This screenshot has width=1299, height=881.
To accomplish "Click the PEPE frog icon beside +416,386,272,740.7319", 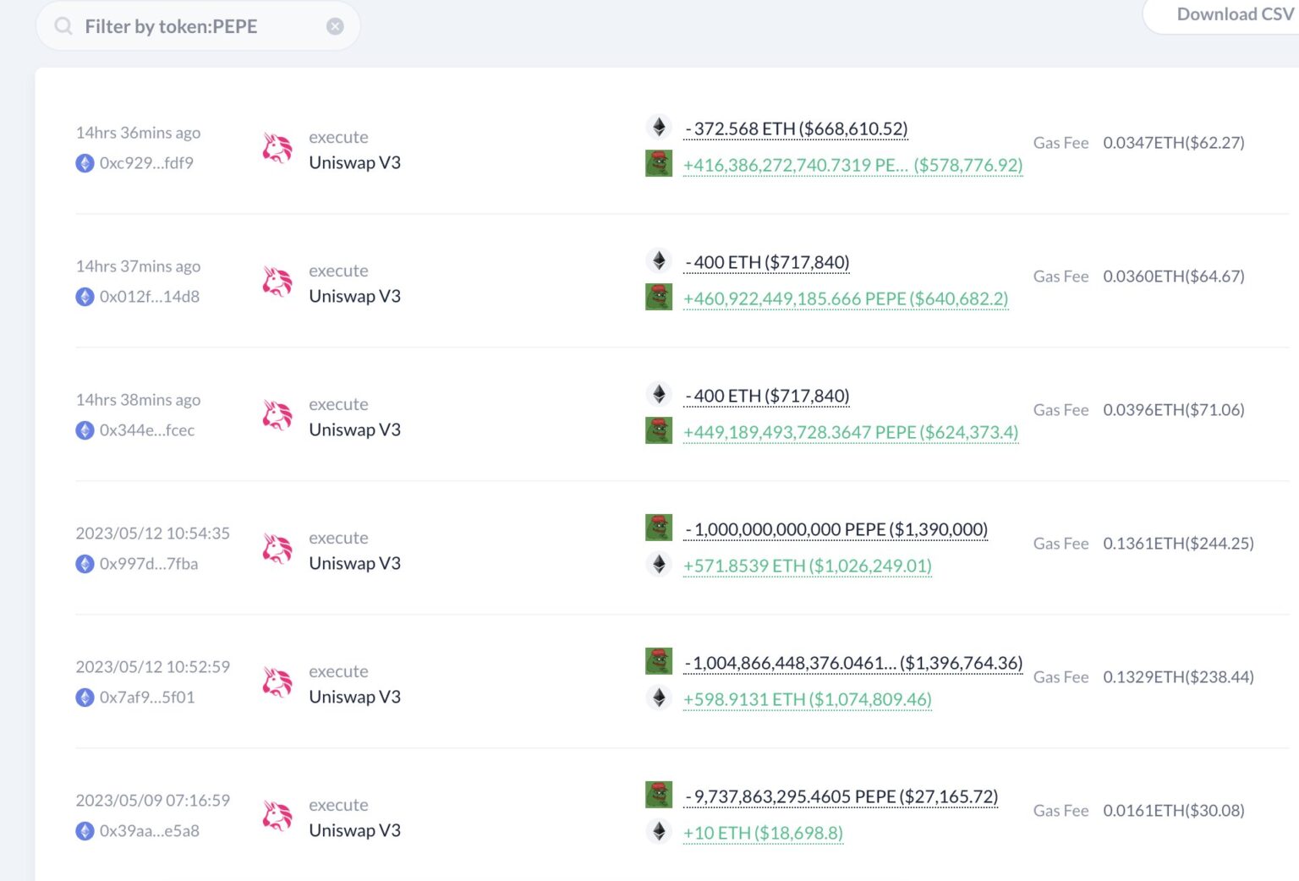I will coord(659,163).
